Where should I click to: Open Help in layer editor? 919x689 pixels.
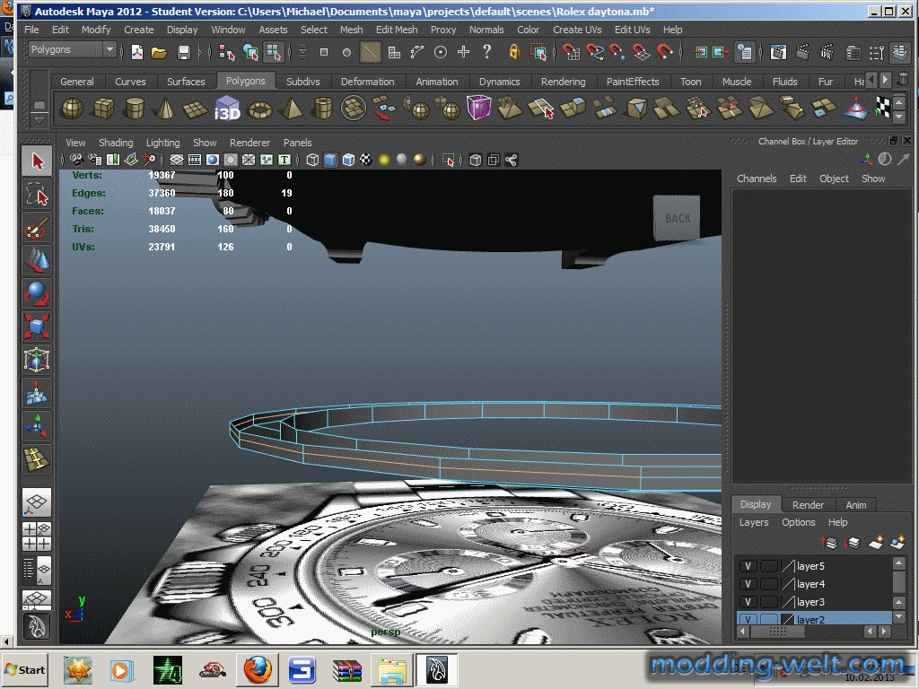pyautogui.click(x=837, y=522)
